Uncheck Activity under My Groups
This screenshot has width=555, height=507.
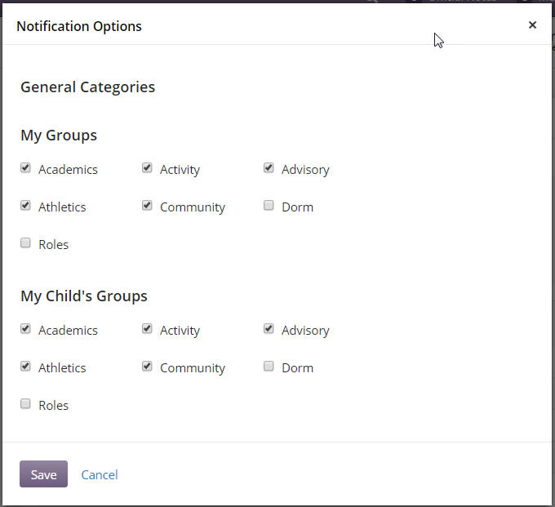(147, 168)
